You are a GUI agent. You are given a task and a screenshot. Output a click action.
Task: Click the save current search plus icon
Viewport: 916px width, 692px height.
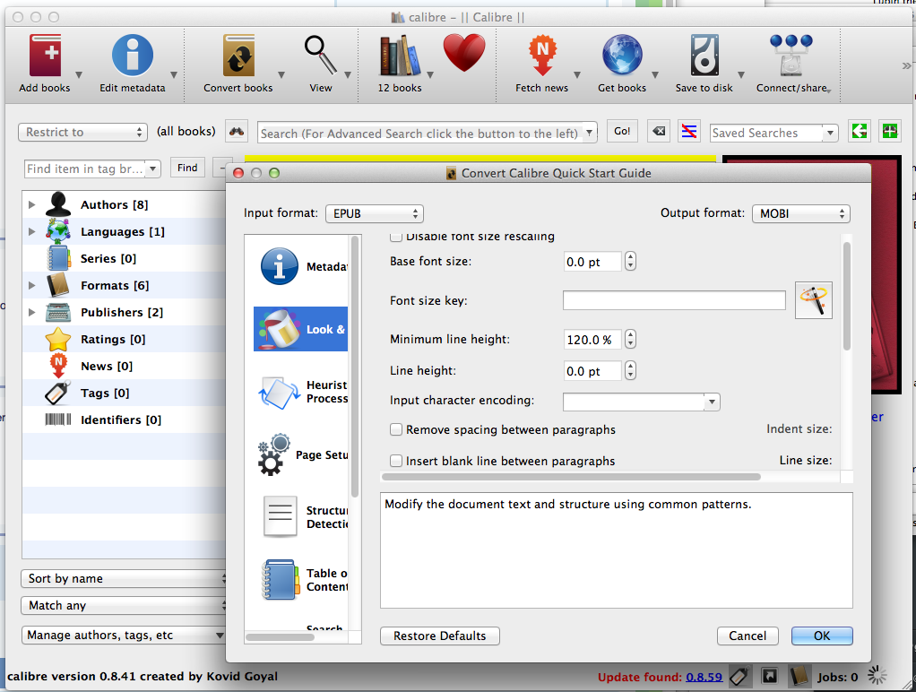[890, 132]
